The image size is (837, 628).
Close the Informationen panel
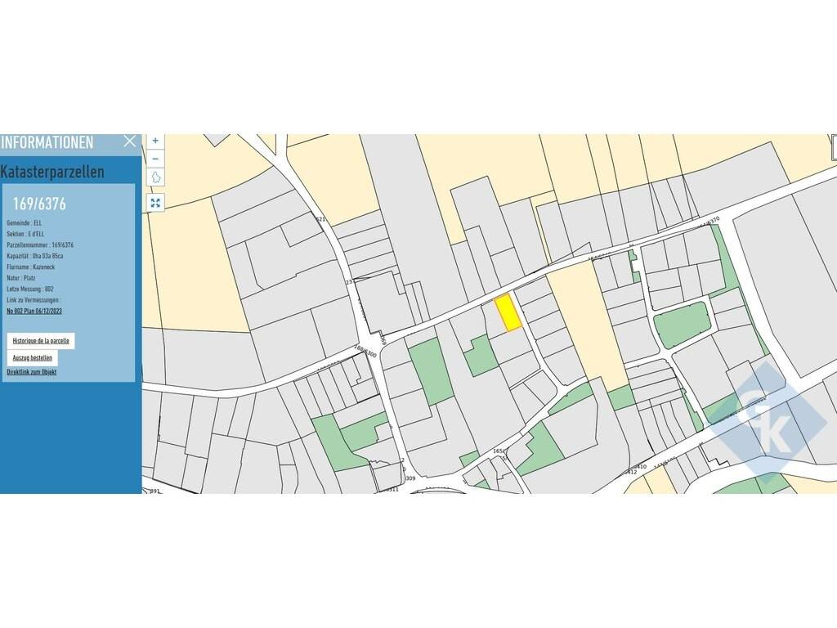pyautogui.click(x=130, y=141)
